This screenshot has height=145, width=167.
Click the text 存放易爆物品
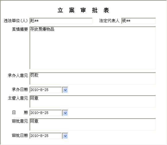[x=42, y=29]
